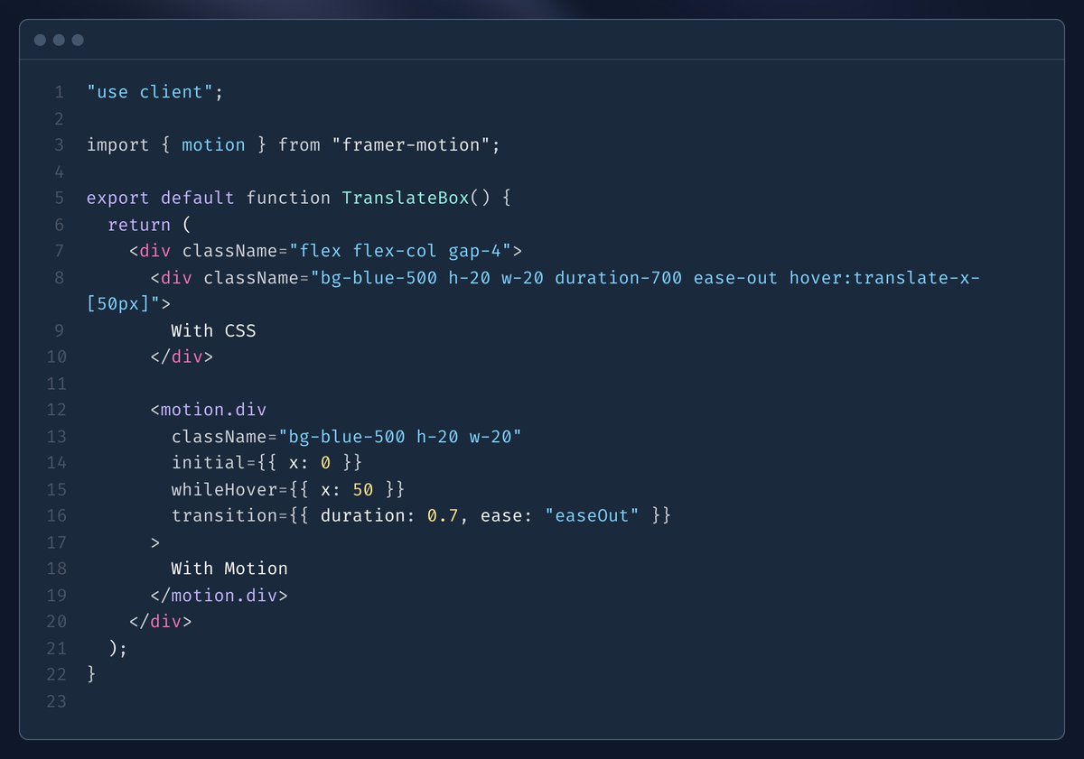The image size is (1084, 759).
Task: Click the closing motion.div tag on line 19
Action: point(219,596)
